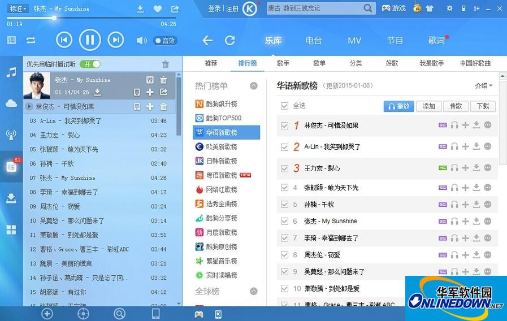Switch to the MV tab
Image resolution: width=507 pixels, height=321 pixels.
click(354, 41)
